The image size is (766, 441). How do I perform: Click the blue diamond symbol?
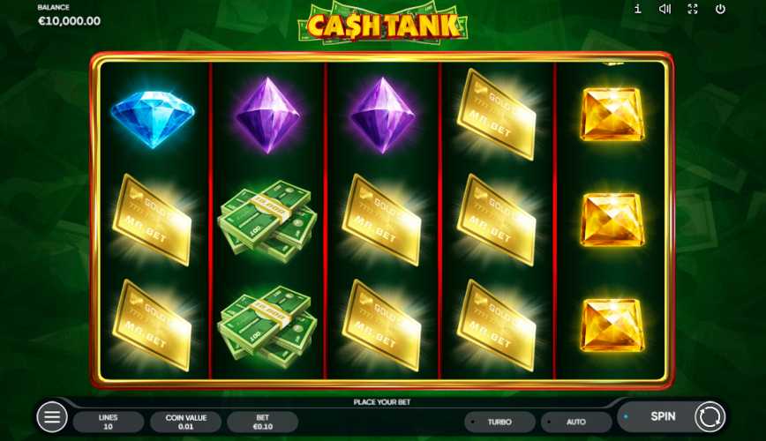pos(153,119)
